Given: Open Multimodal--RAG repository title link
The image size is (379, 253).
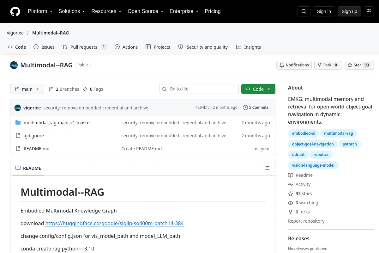Looking at the screenshot, I should 46,65.
